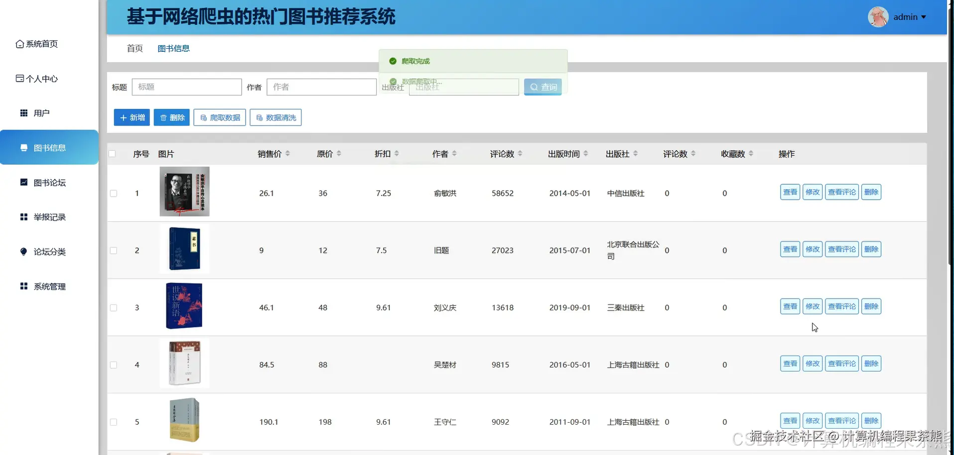The width and height of the screenshot is (954, 455).
Task: Click the review count 27023
Action: (503, 251)
